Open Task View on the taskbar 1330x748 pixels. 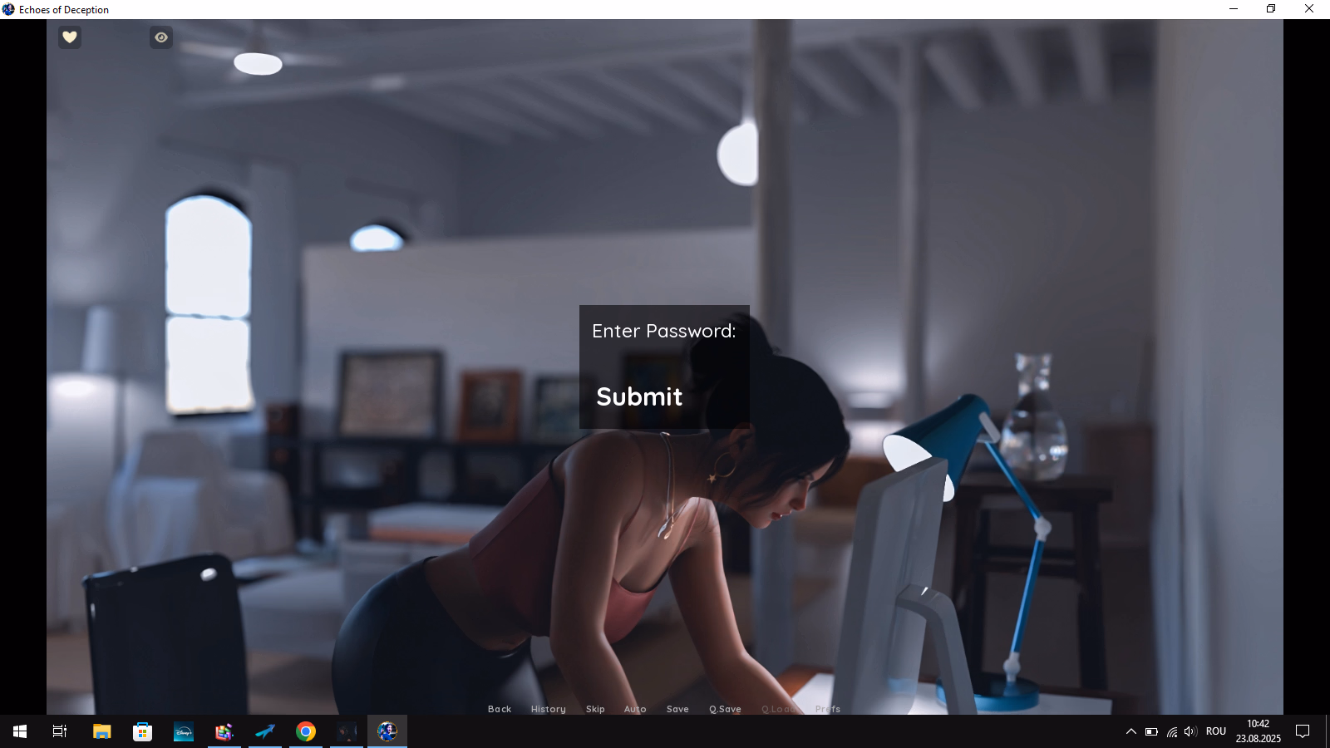pyautogui.click(x=60, y=731)
